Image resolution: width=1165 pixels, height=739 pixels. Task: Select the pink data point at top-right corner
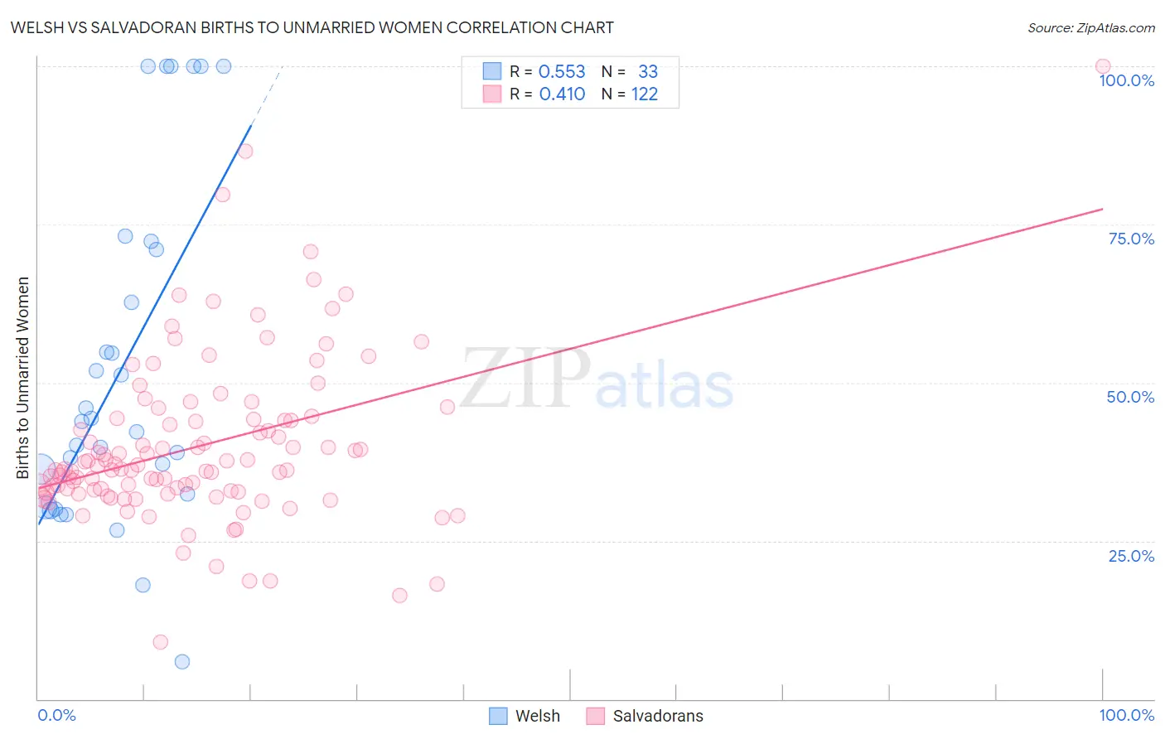pos(1103,66)
